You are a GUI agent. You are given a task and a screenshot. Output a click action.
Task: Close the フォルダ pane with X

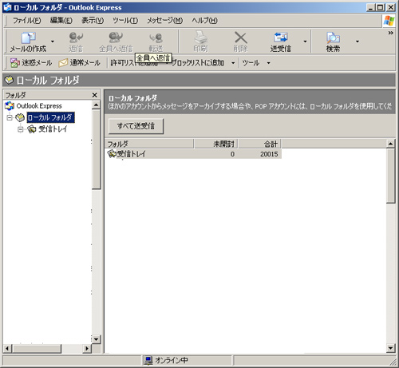click(94, 95)
